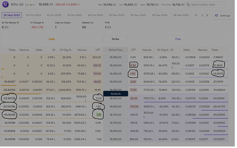Click the 19,556.45 spot price marker
237x148 pixels.
click(x=115, y=93)
